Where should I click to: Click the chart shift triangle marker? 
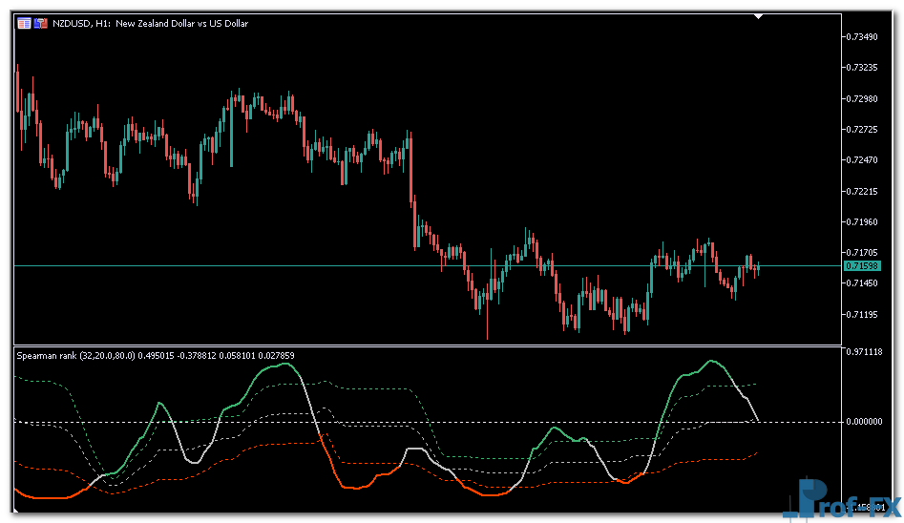[758, 16]
